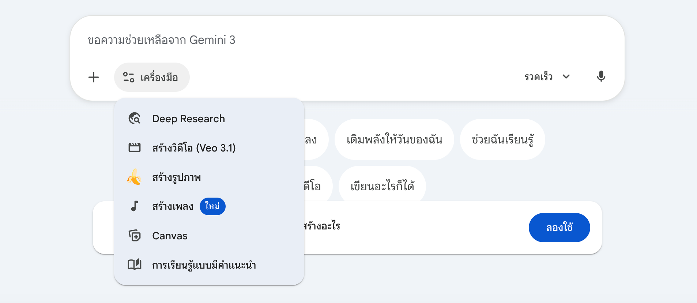Image resolution: width=697 pixels, height=303 pixels.
Task: Click the ช่วยฉันเรียนรู้ suggestion chip
Action: (502, 139)
